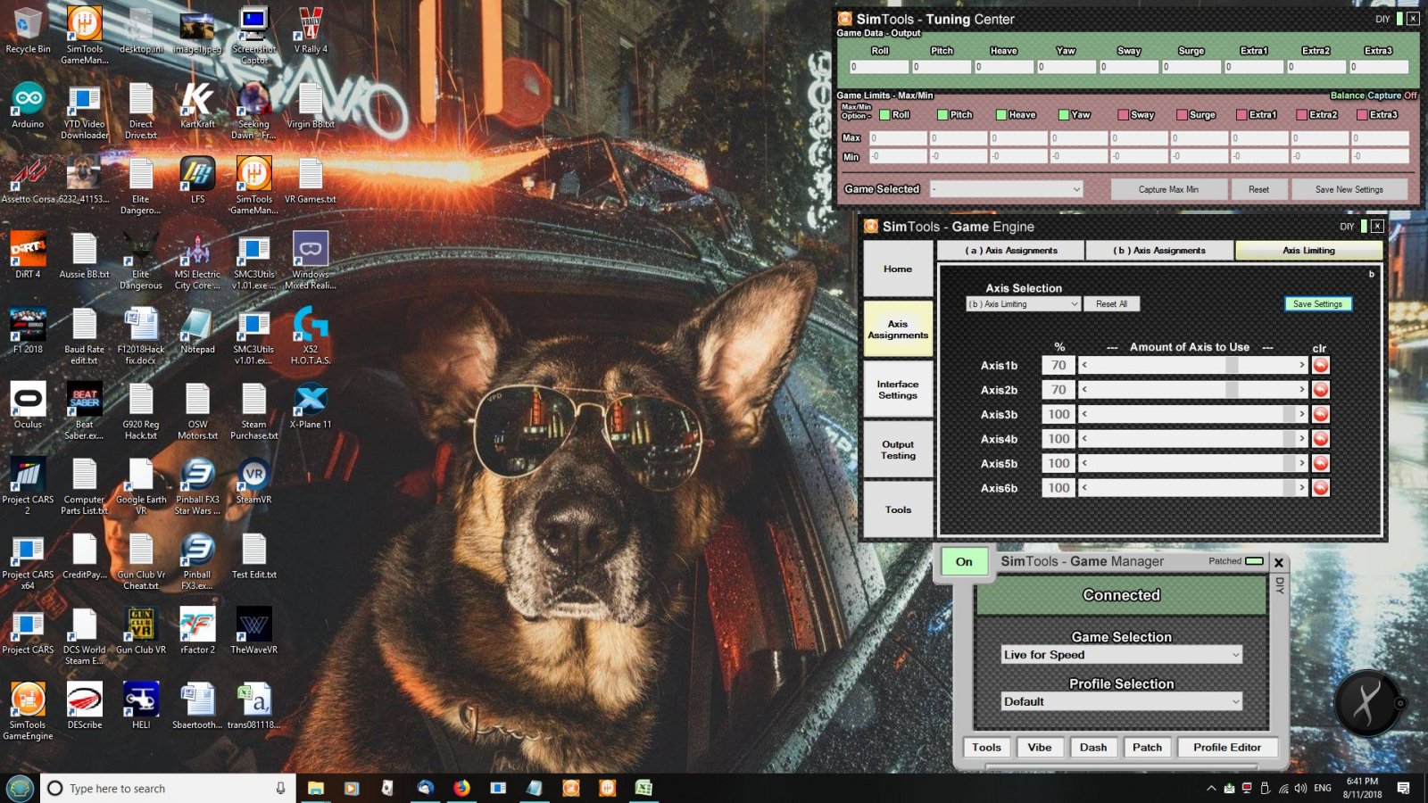
Task: Click Patch button in Game Manager
Action: pos(1147,748)
